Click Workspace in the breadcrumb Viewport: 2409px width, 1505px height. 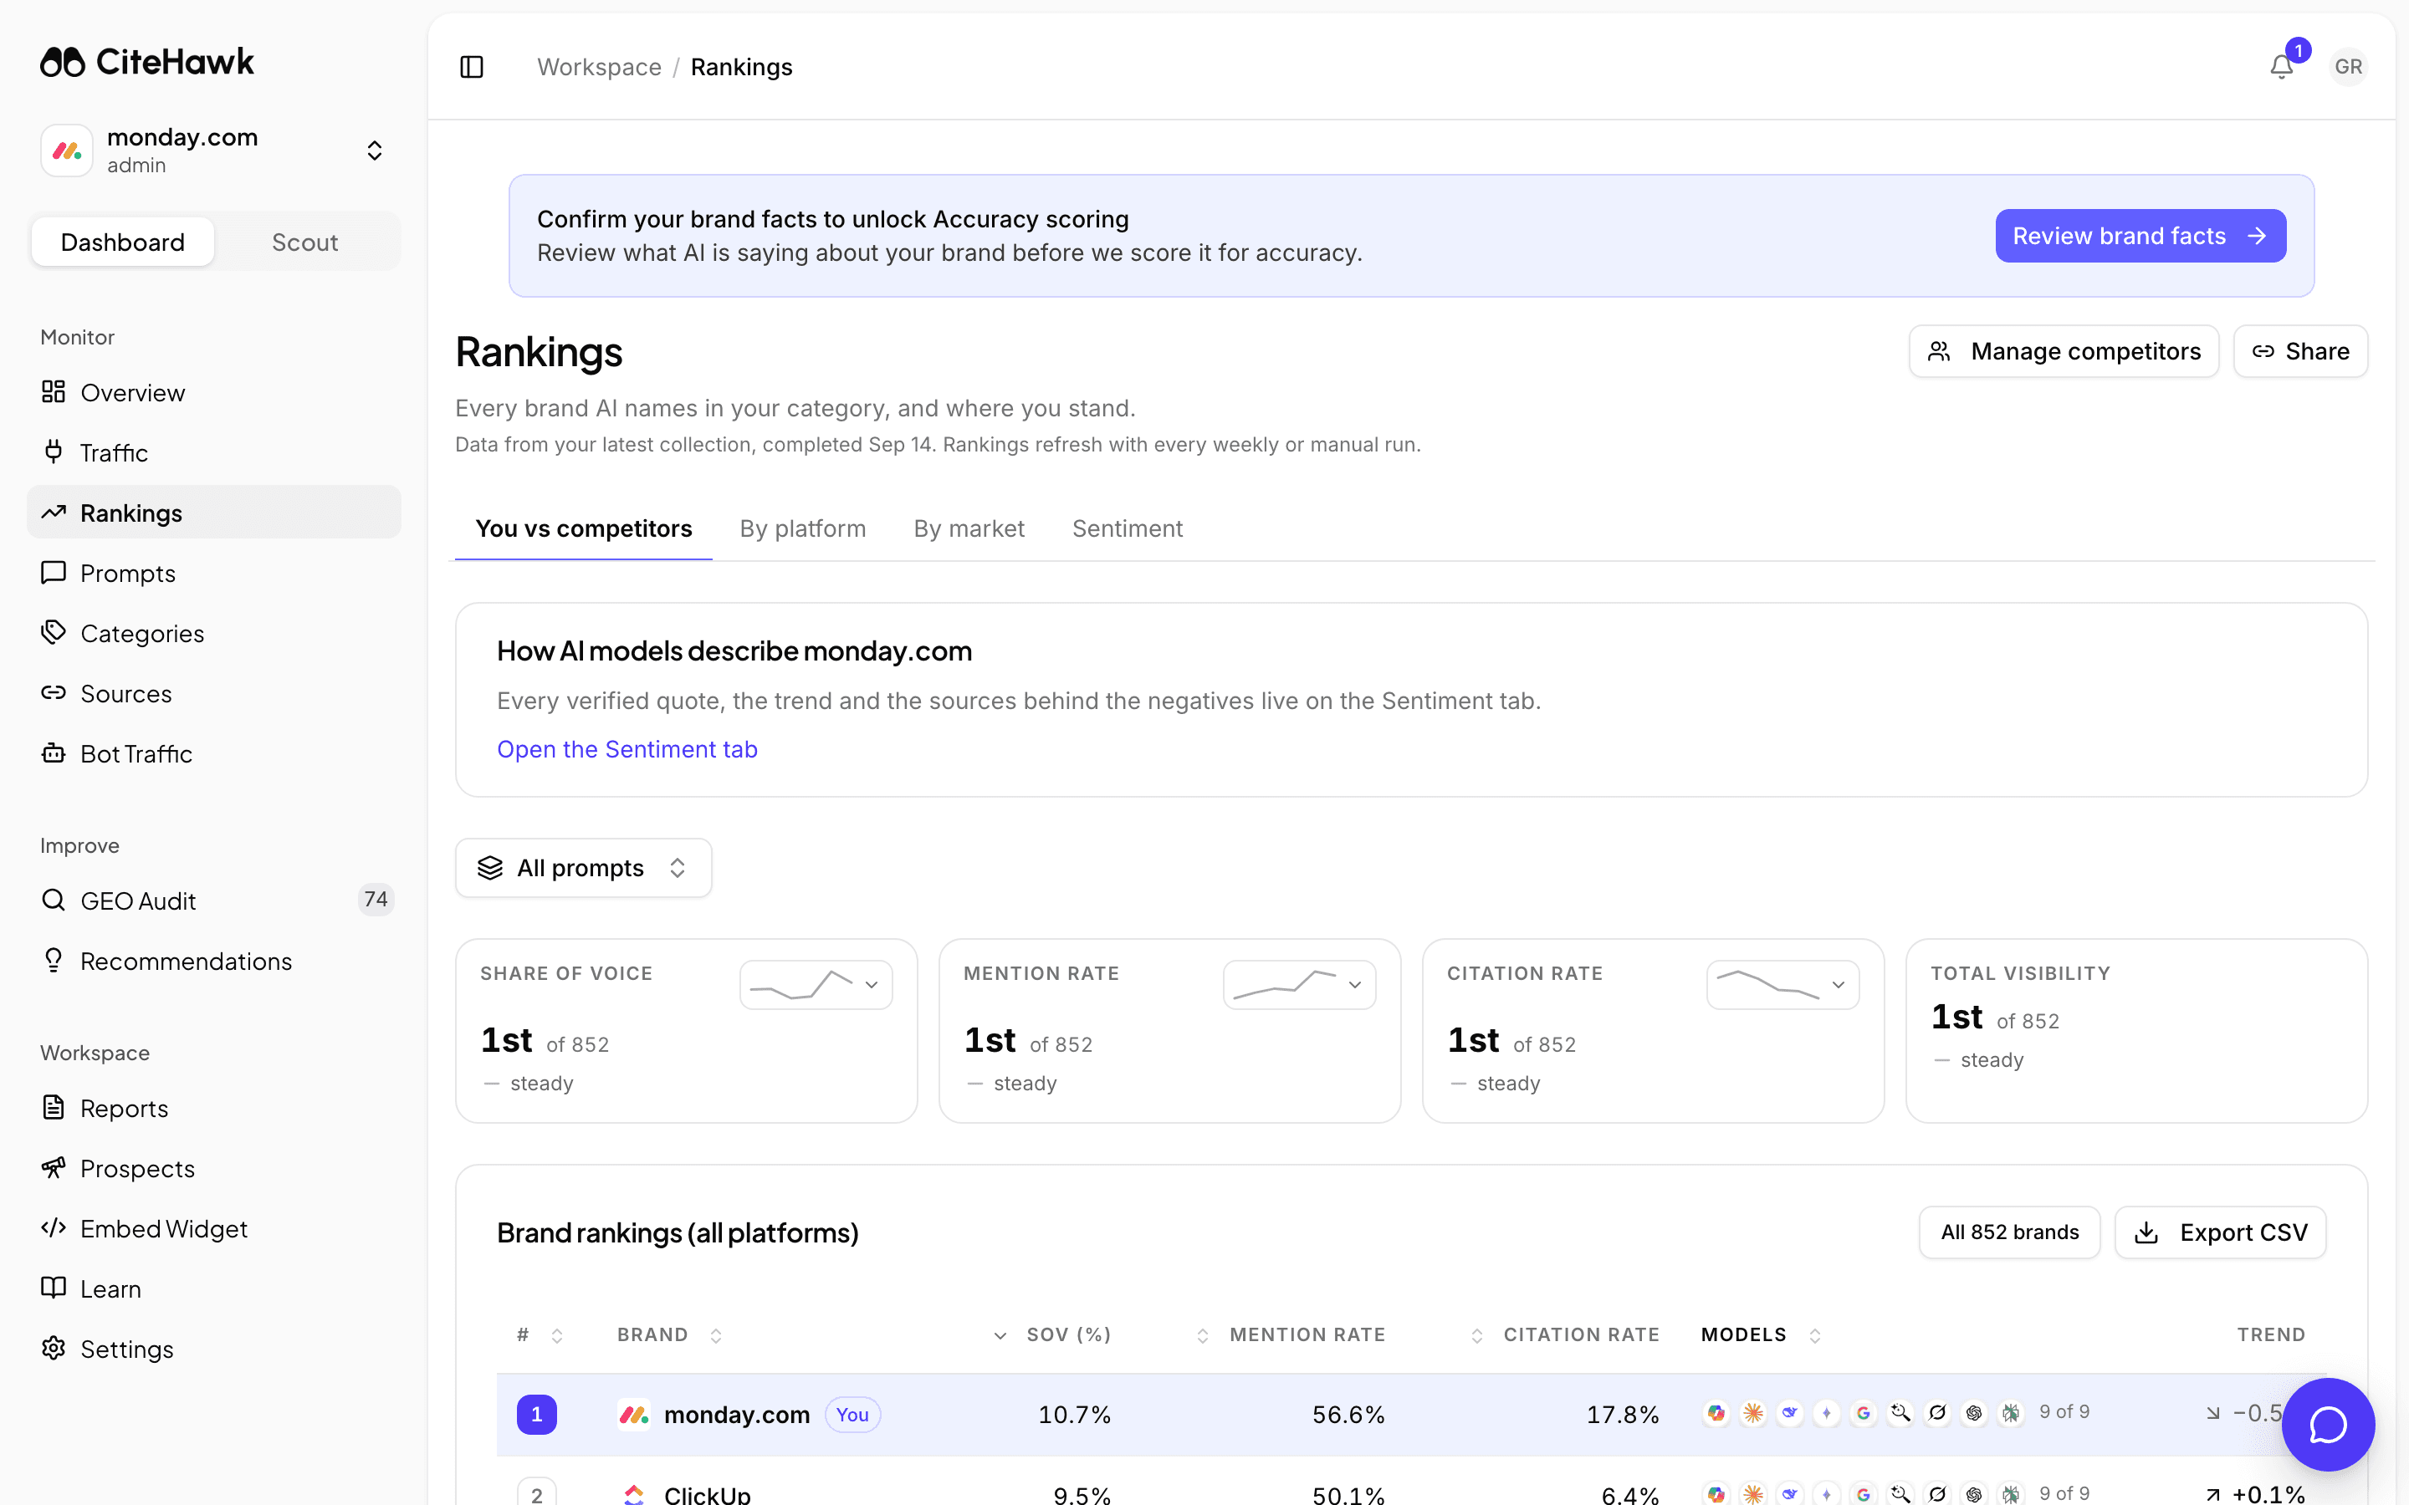[x=599, y=67]
